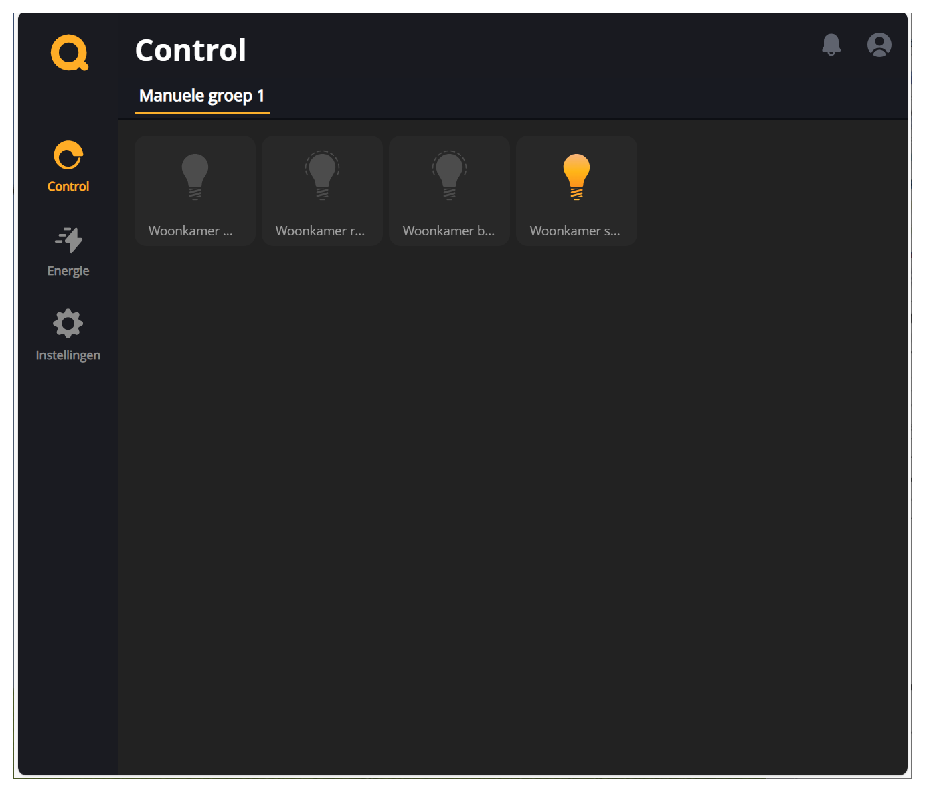Click the empty dark content area
The height and width of the screenshot is (792, 925).
(513, 508)
